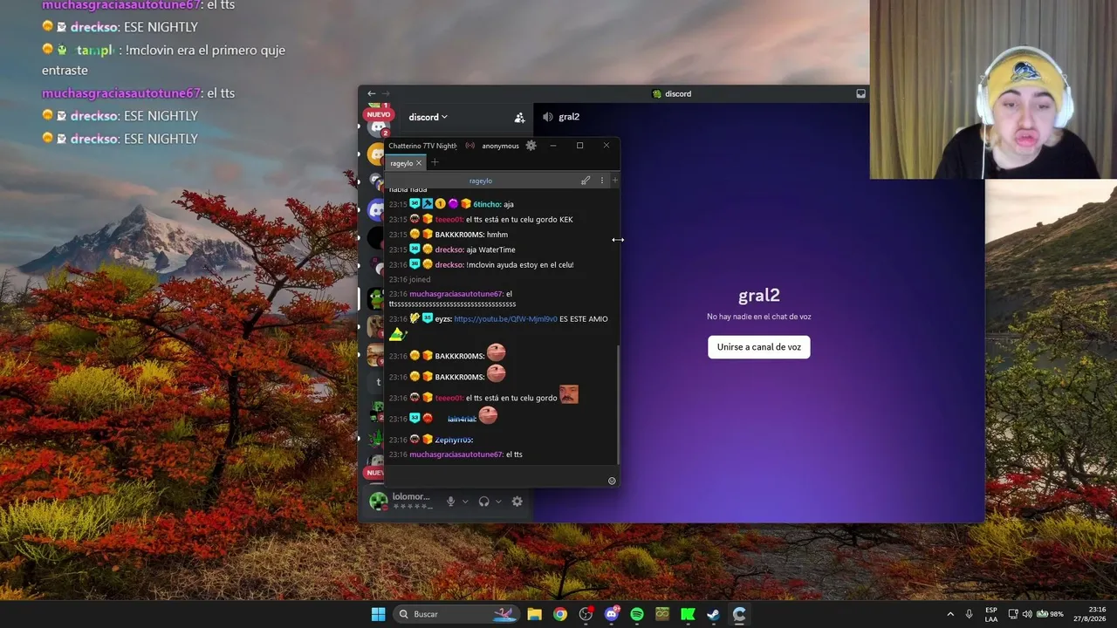The image size is (1117, 628).
Task: Click username 6tincho in chat
Action: (486, 204)
